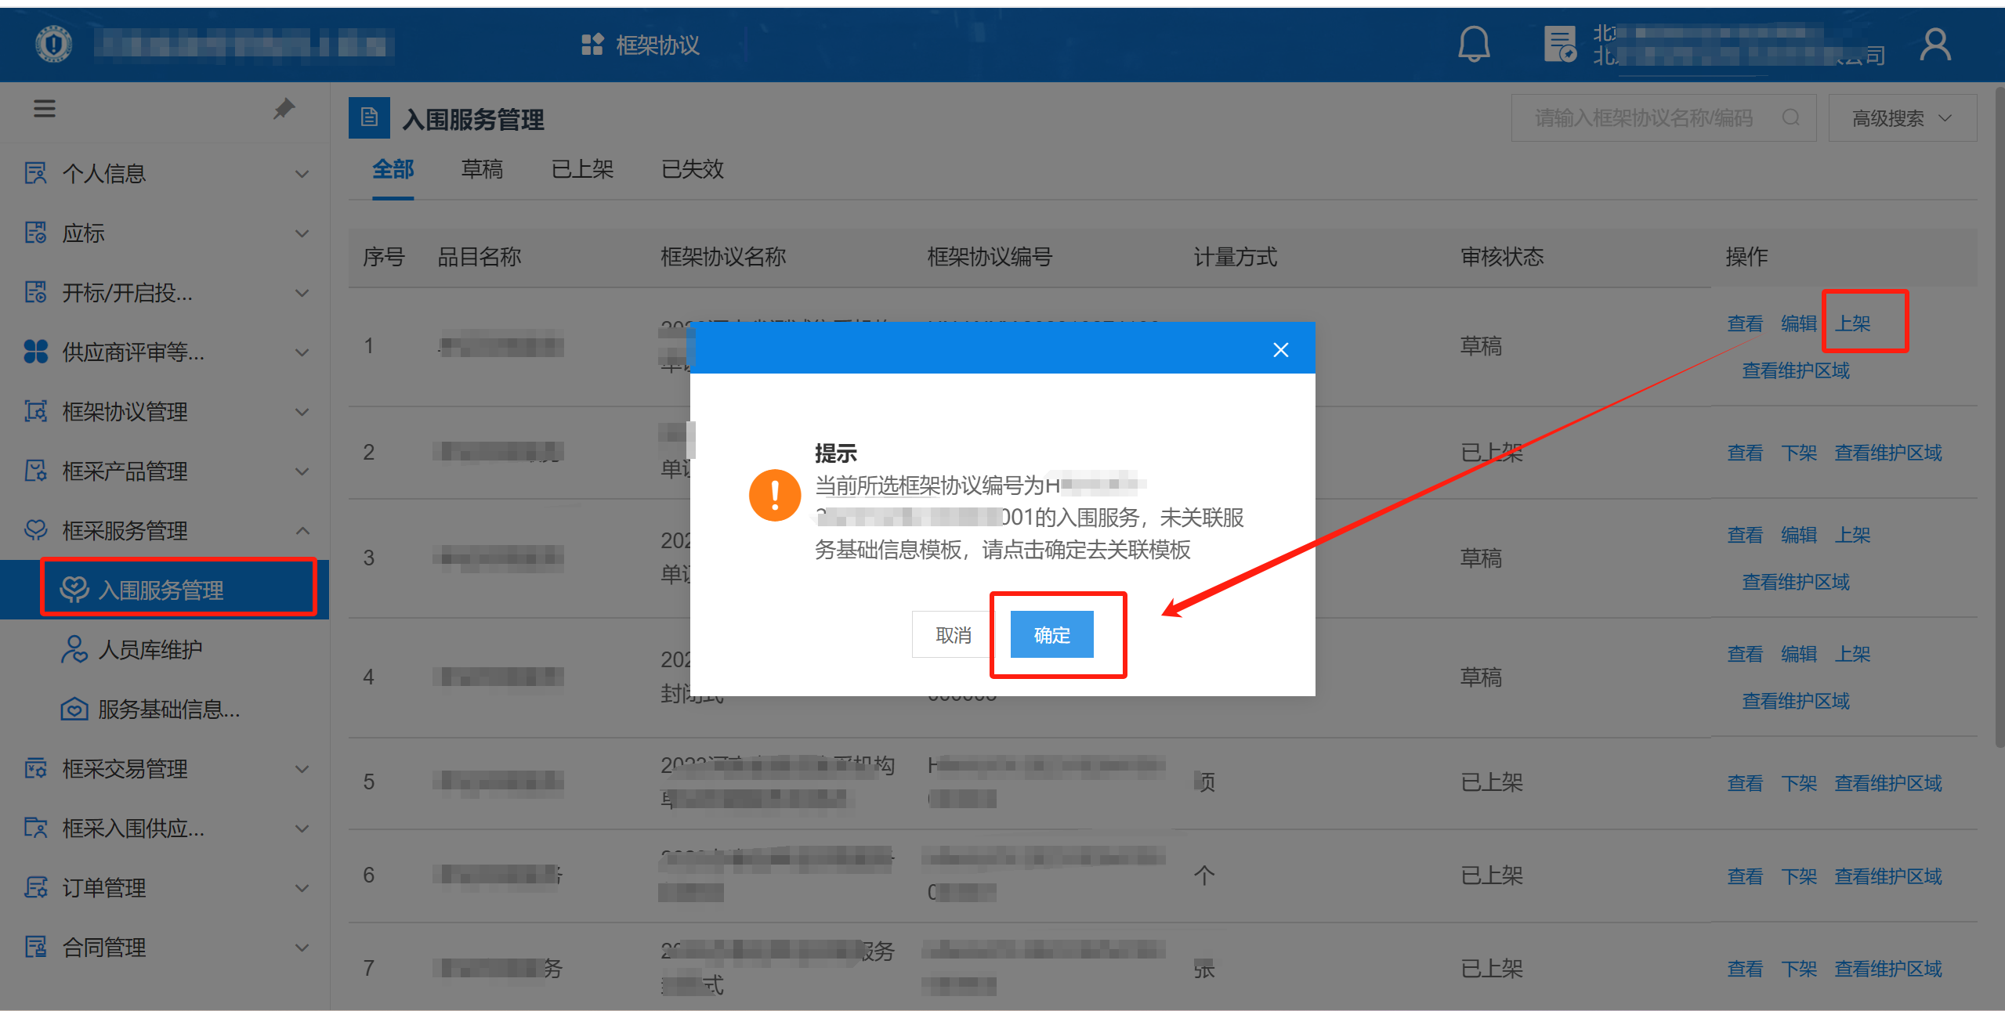The image size is (2005, 1011).
Task: Expand the 合同管理 menu chevron
Action: [302, 948]
